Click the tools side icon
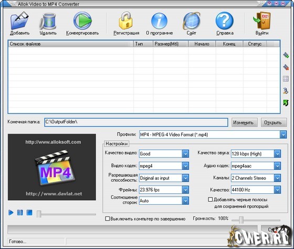The width and height of the screenshot is (294, 249). click(x=286, y=91)
